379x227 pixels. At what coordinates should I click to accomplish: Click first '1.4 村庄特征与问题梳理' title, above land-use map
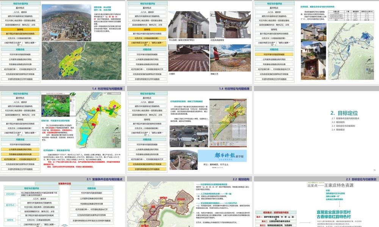click(107, 89)
